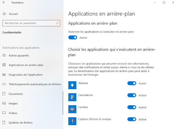Open Documents privacy page
The image size is (174, 129).
click(16, 94)
